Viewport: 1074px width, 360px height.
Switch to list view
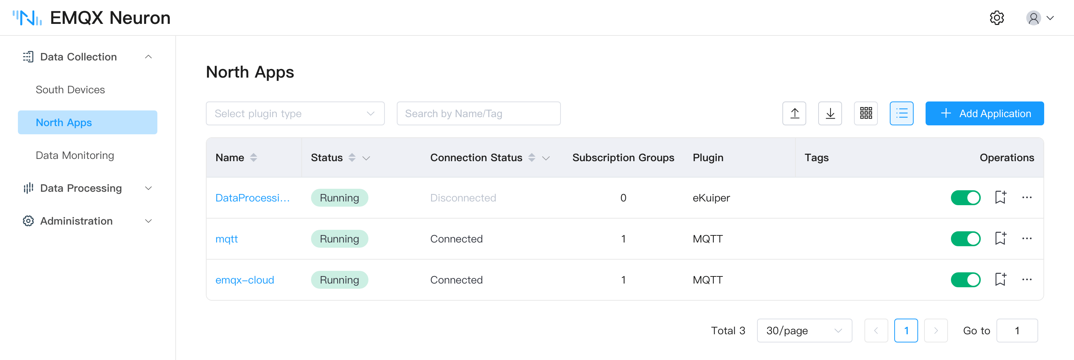click(x=901, y=113)
